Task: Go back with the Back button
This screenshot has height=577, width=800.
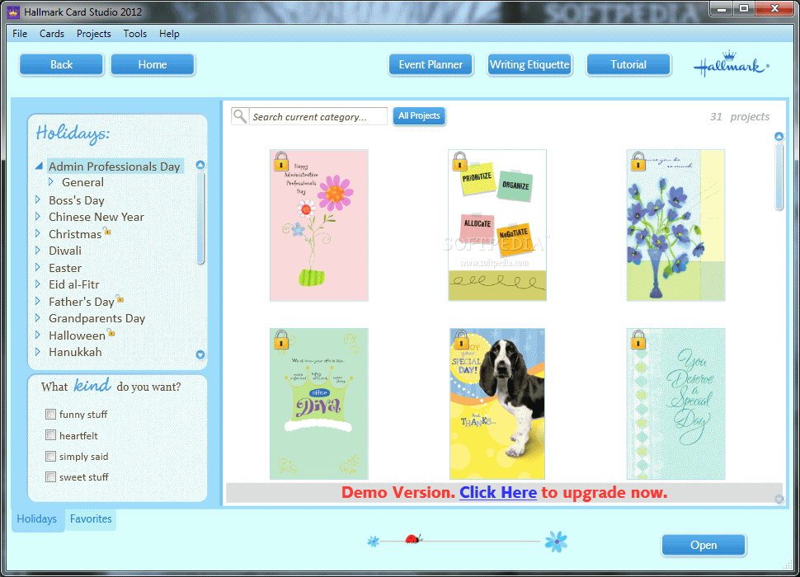Action: (62, 65)
